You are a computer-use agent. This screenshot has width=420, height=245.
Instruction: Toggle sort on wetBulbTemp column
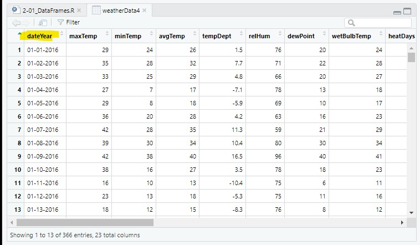pyautogui.click(x=381, y=33)
